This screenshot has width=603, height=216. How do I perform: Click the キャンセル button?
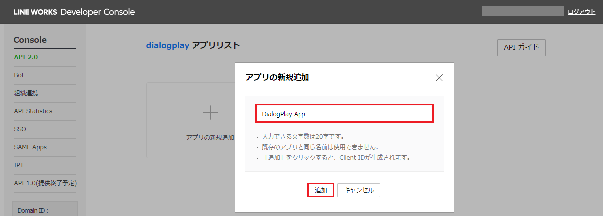[359, 190]
